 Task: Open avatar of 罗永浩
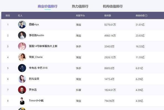22,90
